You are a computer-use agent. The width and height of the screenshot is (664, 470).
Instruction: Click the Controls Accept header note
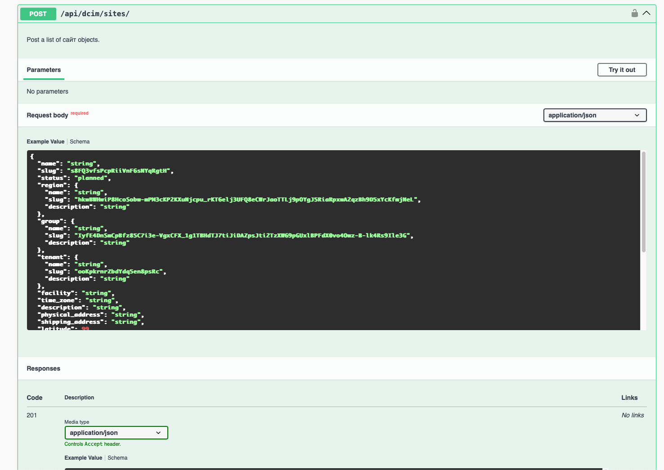pyautogui.click(x=93, y=444)
